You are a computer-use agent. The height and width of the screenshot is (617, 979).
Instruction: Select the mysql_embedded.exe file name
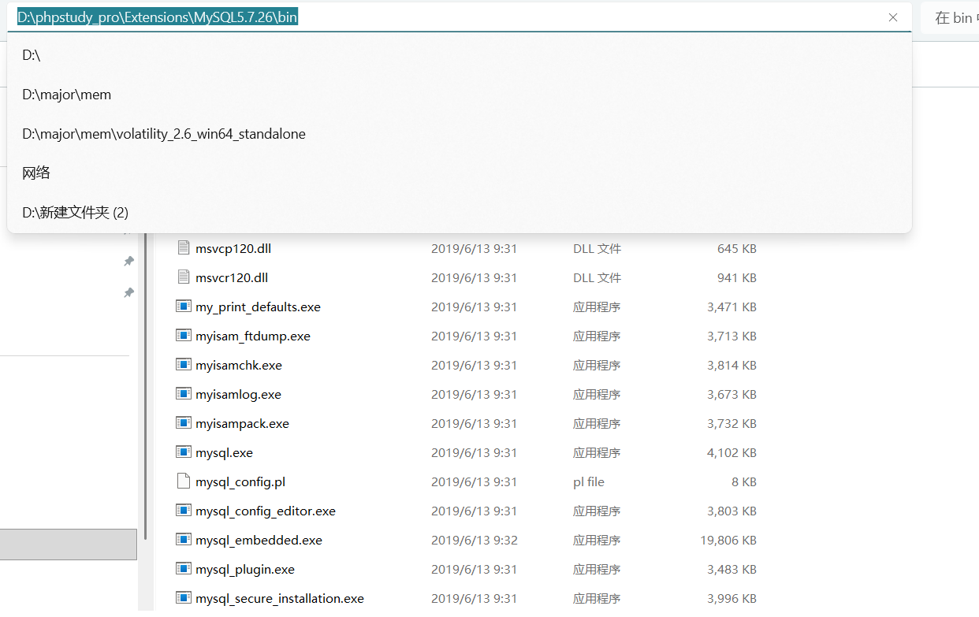point(259,540)
